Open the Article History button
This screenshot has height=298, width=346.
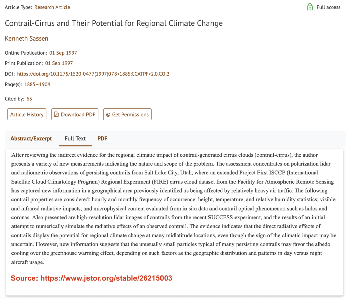click(x=27, y=114)
